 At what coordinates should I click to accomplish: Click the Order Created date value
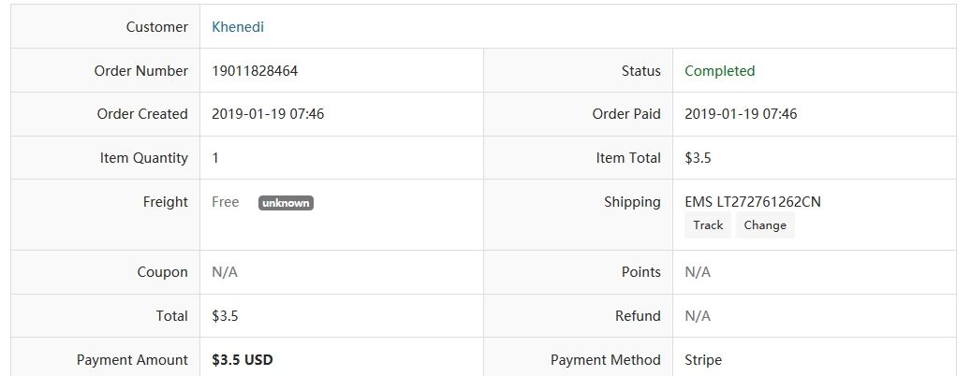(268, 114)
